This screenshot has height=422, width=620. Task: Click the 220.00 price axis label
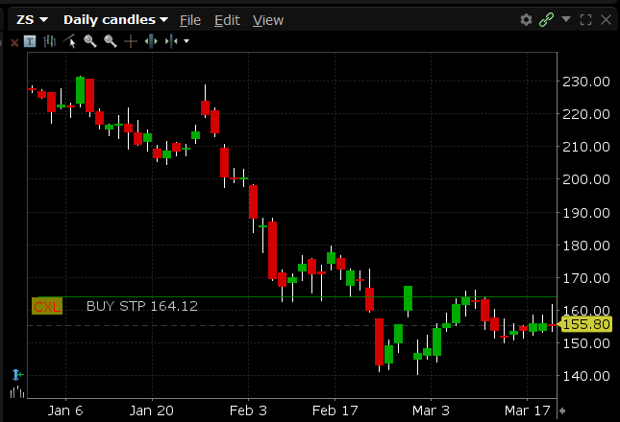click(x=586, y=114)
